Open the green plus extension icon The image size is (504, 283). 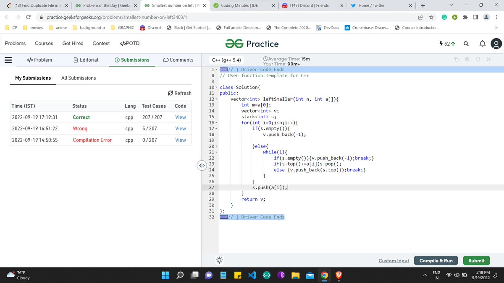(454, 18)
